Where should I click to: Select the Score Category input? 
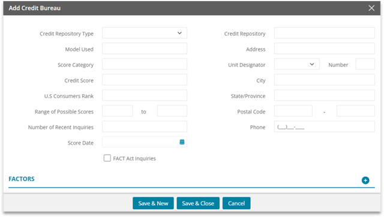[145, 64]
